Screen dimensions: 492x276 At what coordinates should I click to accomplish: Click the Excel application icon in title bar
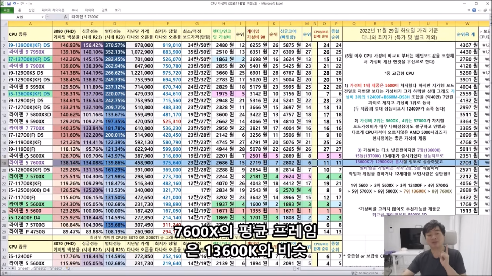tap(3, 4)
